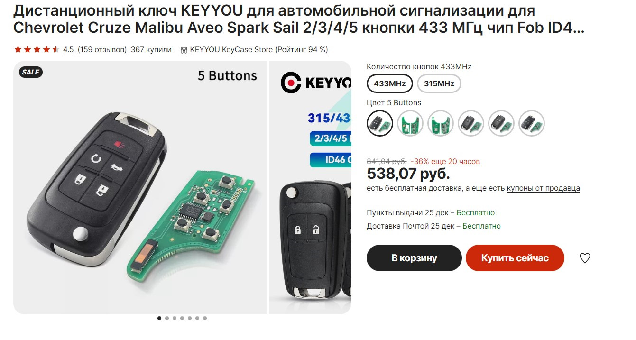This screenshot has width=636, height=340.
Task: Open the 4.5 rating link
Action: (68, 50)
